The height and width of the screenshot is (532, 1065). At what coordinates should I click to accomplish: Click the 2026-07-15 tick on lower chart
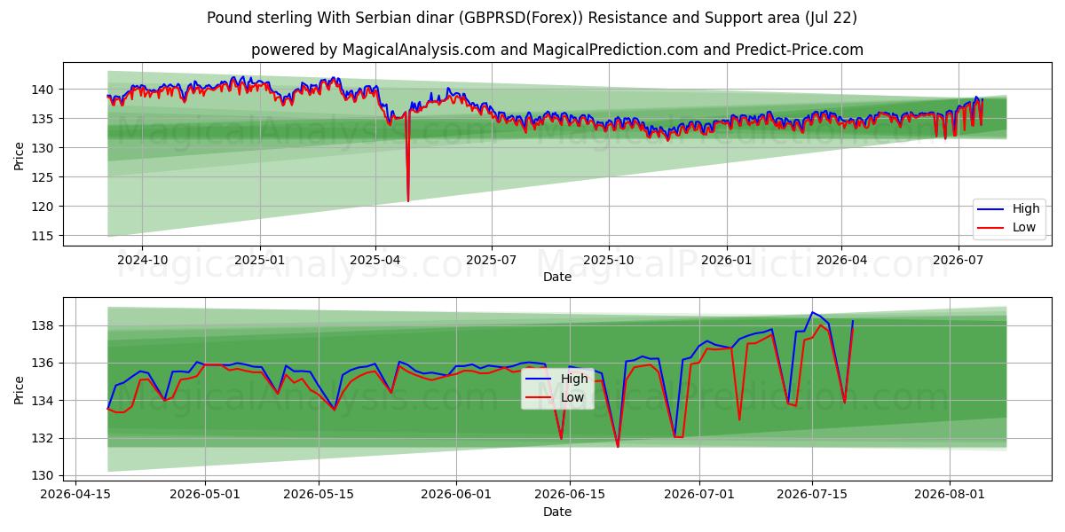[x=812, y=497]
